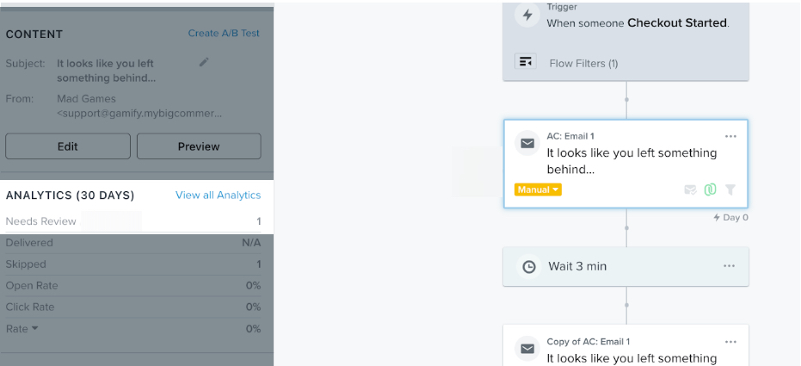
Task: Open View all Analytics link
Action: coord(218,195)
